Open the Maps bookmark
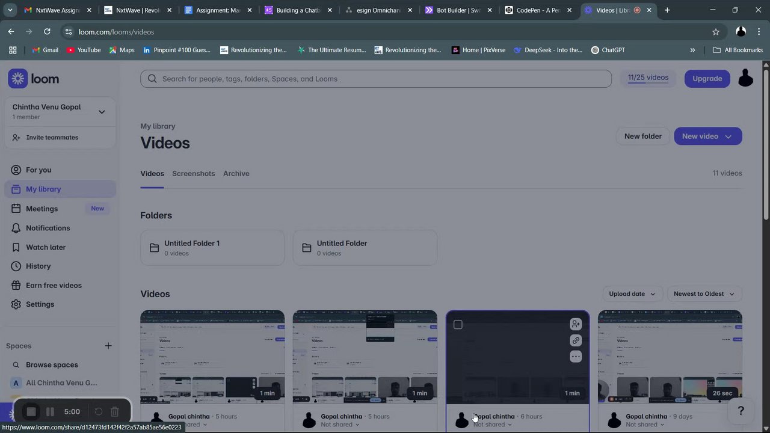 coord(122,50)
